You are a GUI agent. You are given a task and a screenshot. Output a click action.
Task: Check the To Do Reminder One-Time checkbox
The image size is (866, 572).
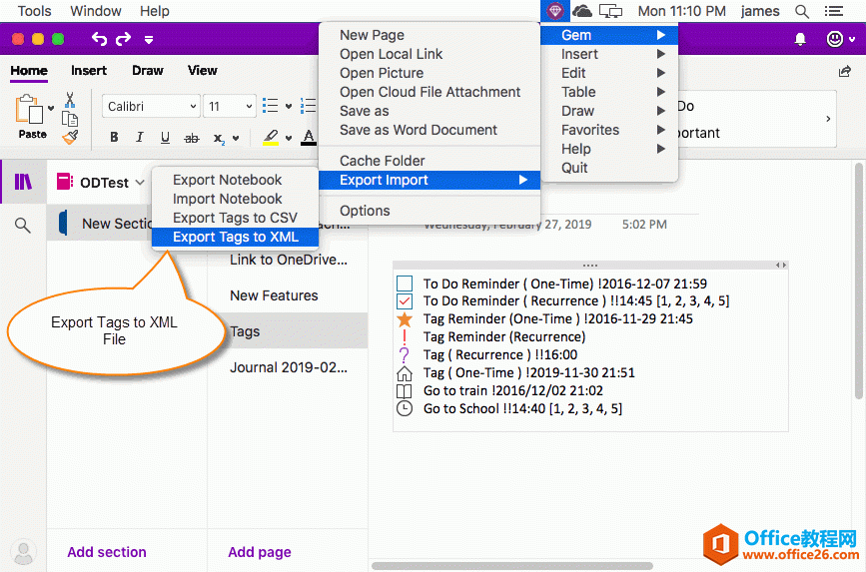[x=405, y=284]
